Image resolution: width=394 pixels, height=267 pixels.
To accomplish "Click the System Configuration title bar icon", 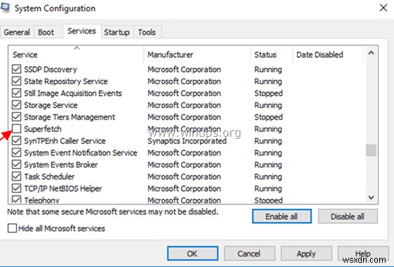I will tap(6, 8).
